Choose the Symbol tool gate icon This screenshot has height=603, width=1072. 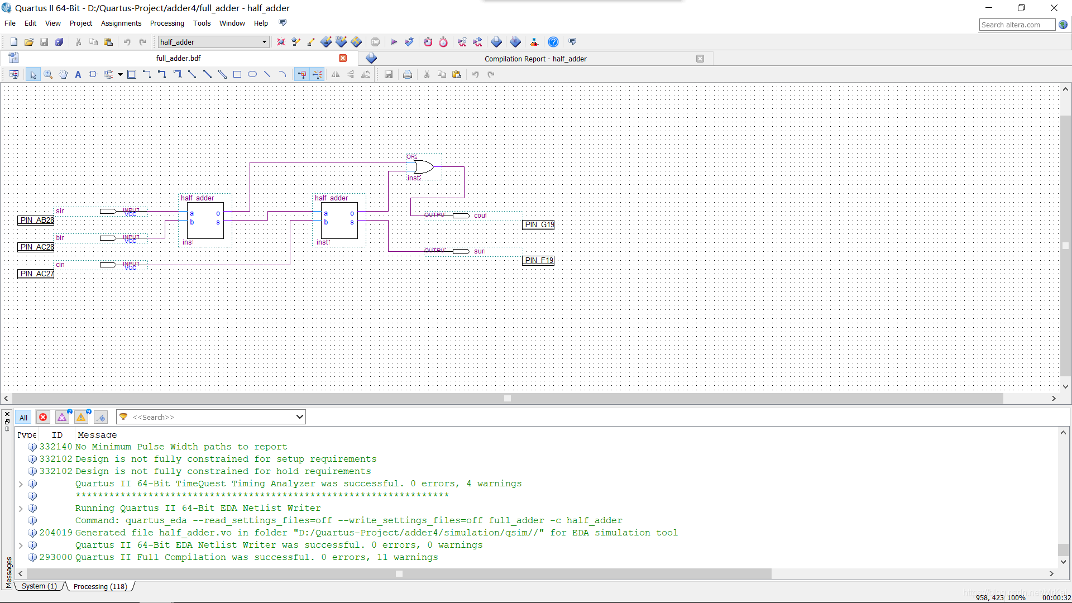(x=93, y=74)
